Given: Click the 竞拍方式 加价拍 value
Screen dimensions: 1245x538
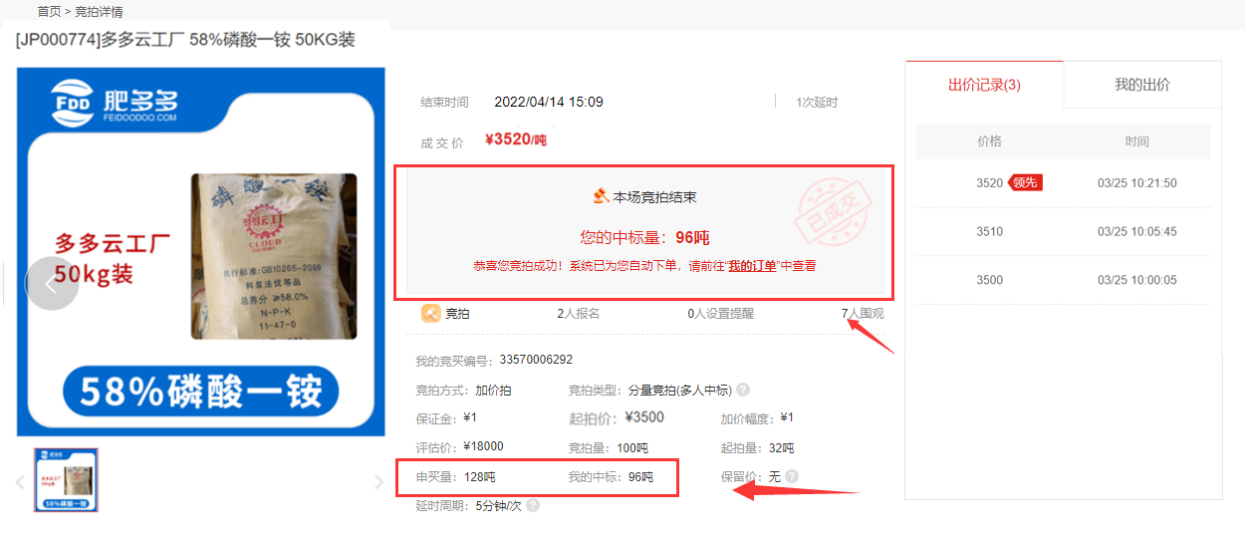Looking at the screenshot, I should coord(492,391).
